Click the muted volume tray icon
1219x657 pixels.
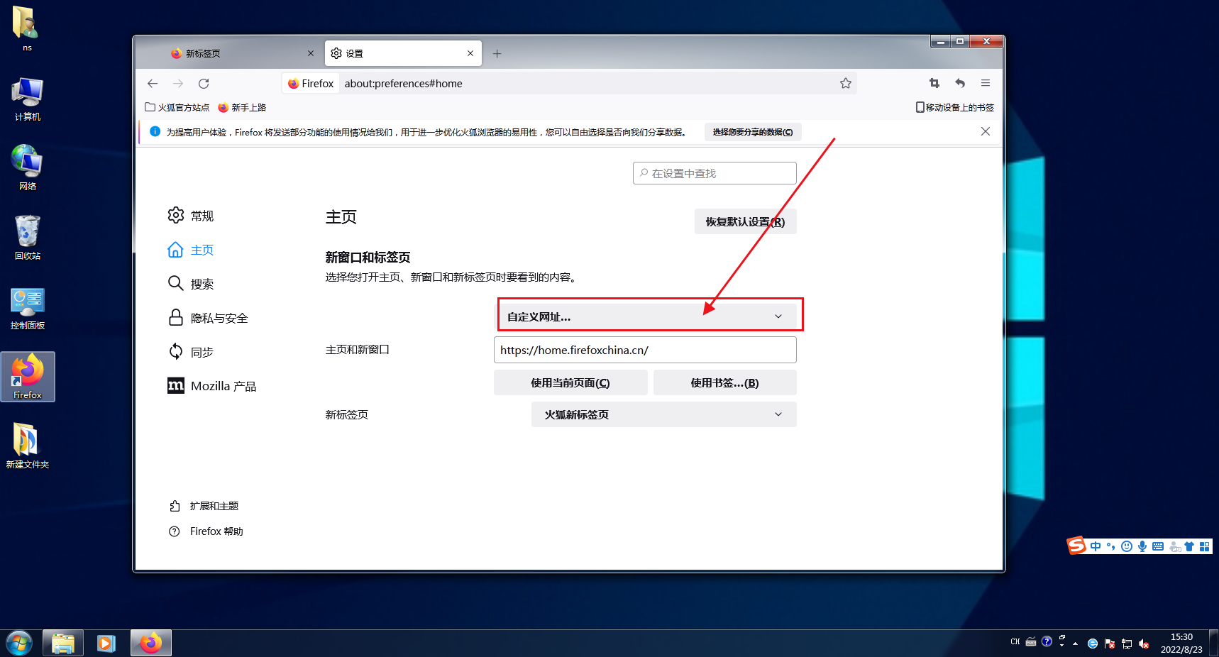[x=1144, y=644]
